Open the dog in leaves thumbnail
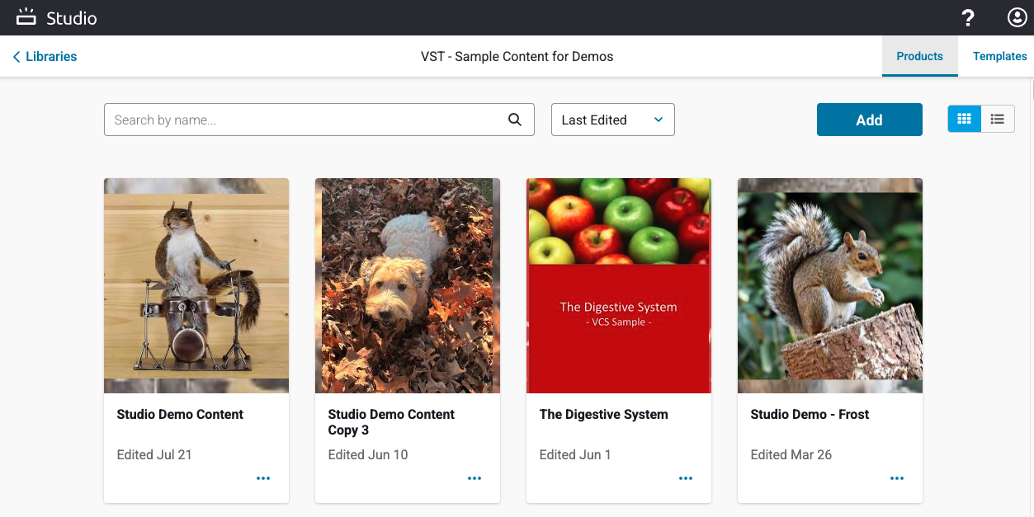This screenshot has height=517, width=1034. 408,285
